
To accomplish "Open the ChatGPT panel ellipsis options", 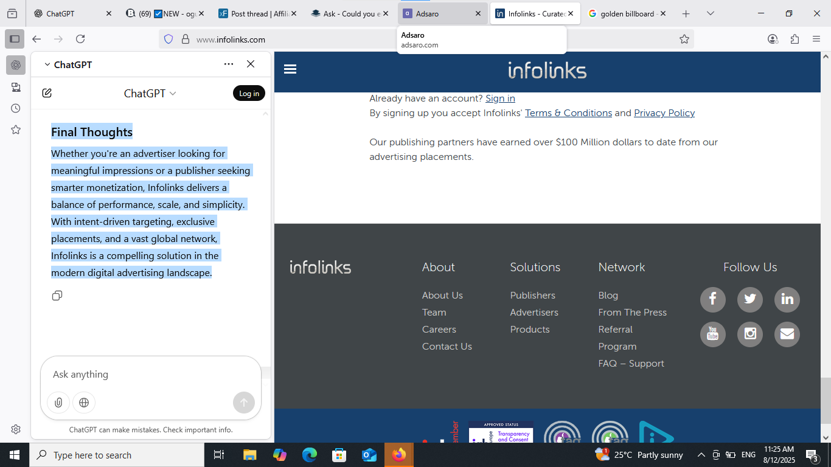I will point(229,64).
